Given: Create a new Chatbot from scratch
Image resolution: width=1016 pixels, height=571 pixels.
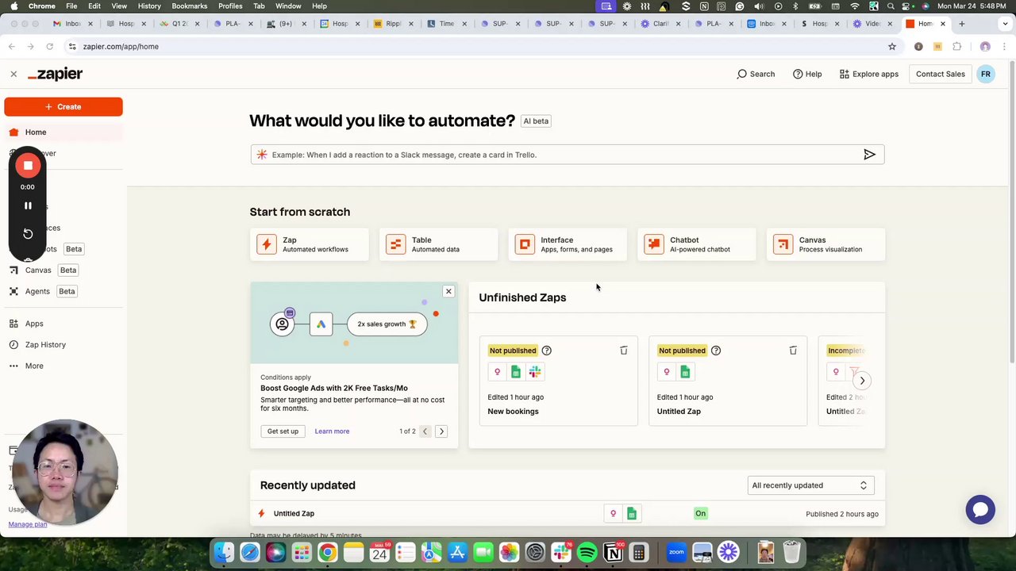Looking at the screenshot, I should (x=697, y=244).
